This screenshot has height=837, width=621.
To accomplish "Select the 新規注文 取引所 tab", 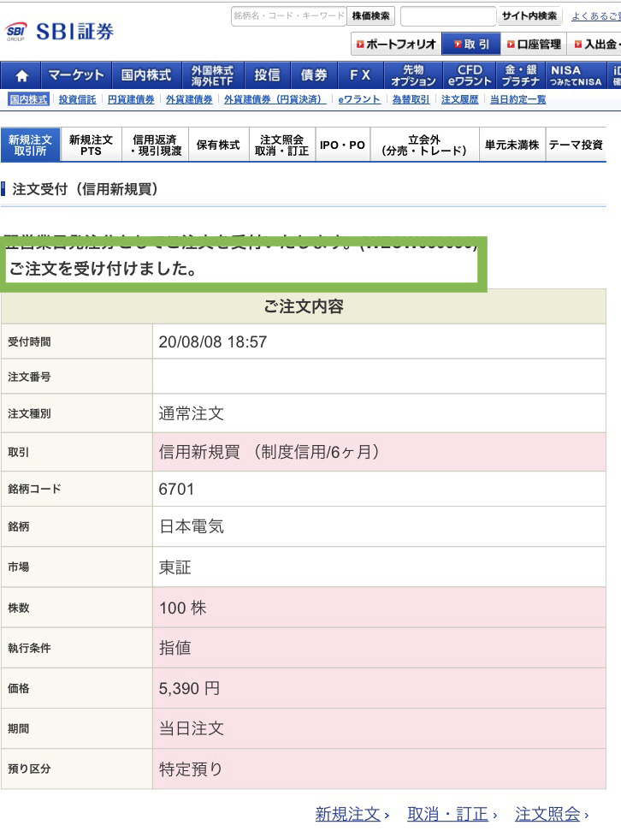I will [31, 145].
